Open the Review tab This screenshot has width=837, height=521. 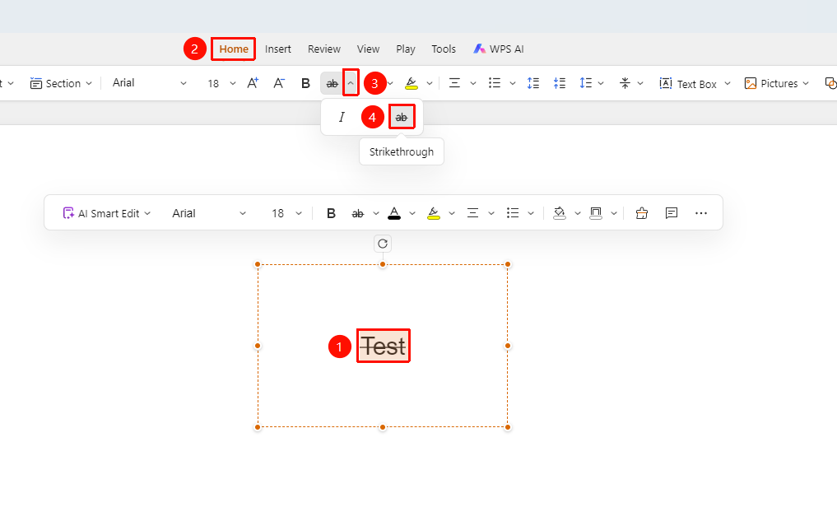(x=324, y=49)
